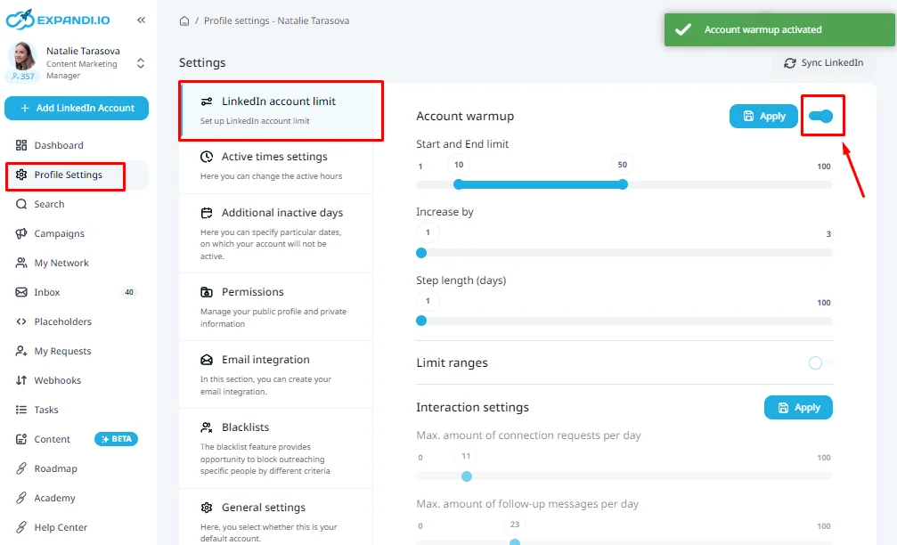The image size is (897, 545).
Task: Open the account switcher chevrons next to Natalie Tarasova
Action: [x=141, y=63]
